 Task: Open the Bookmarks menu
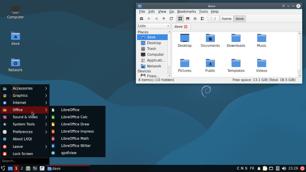click(x=187, y=12)
